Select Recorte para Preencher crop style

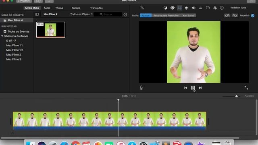(166, 15)
